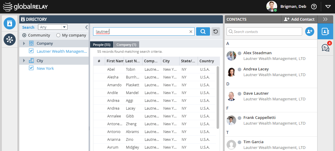Open the Search type Any dropdown
Image resolution: width=335 pixels, height=151 pixels.
tap(52, 27)
